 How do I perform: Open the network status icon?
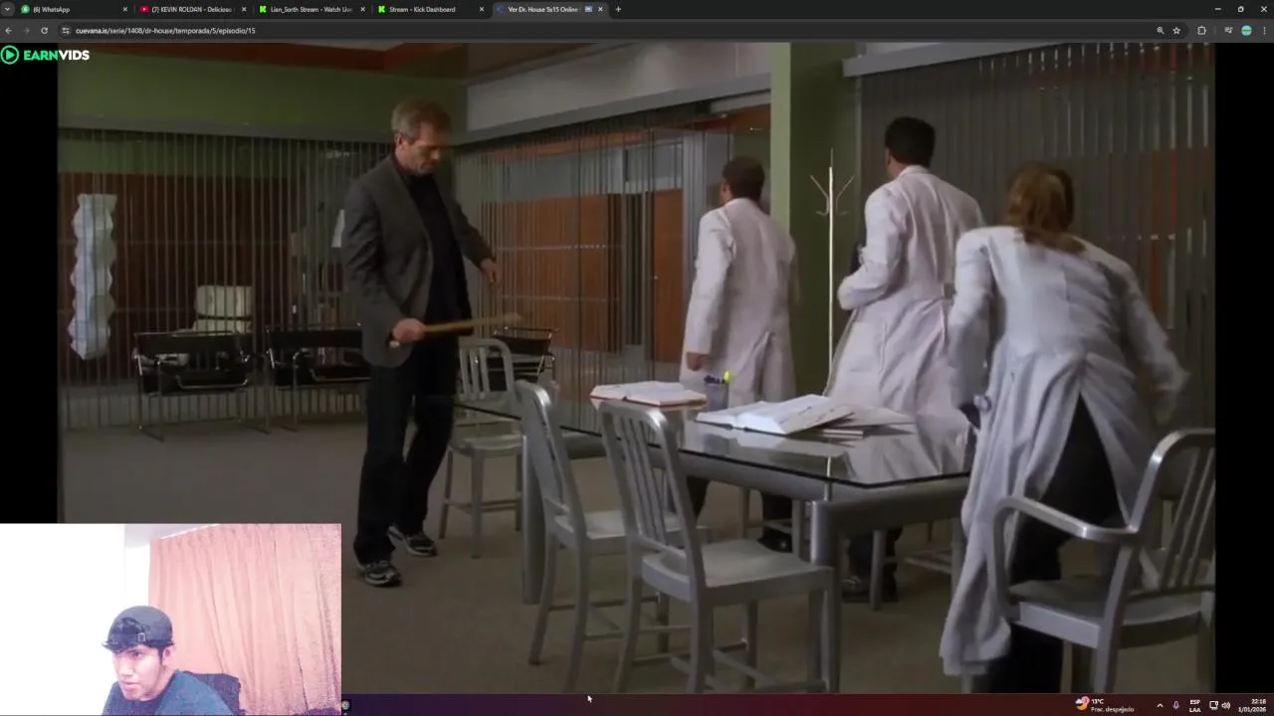pyautogui.click(x=1213, y=705)
